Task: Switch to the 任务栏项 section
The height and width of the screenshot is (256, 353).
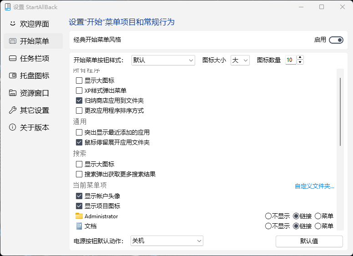Action: click(34, 58)
